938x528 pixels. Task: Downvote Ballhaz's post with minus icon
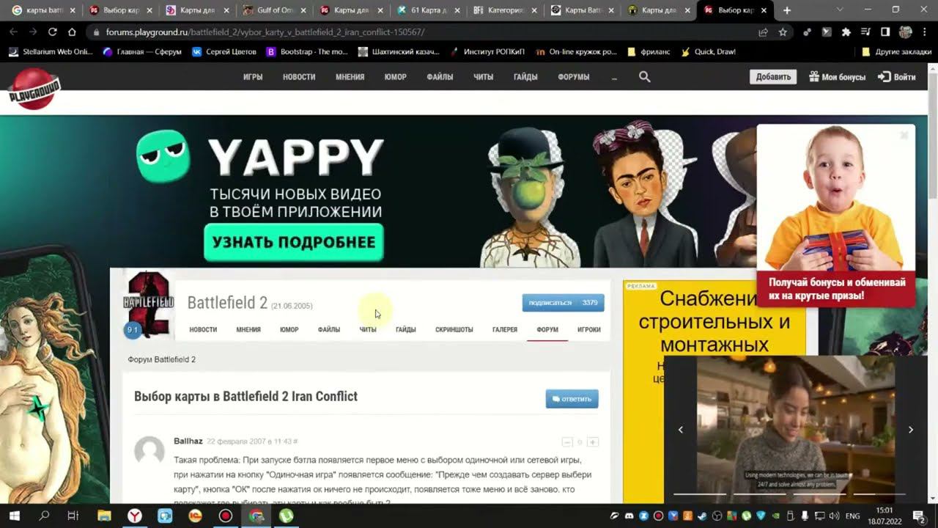tap(567, 442)
